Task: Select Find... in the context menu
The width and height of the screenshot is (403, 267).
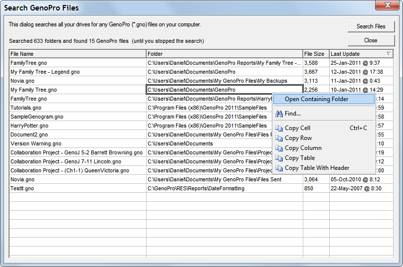Action: tap(324, 114)
